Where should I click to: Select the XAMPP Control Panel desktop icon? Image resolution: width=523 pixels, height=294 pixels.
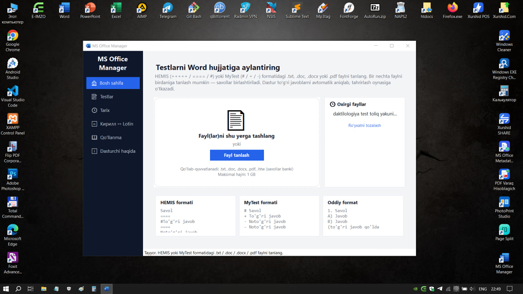[13, 125]
